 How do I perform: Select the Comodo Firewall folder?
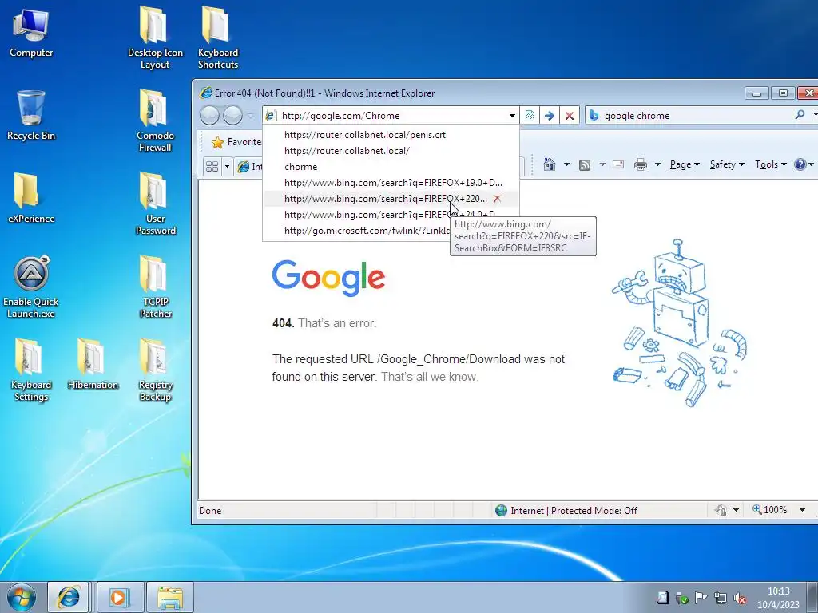155,121
